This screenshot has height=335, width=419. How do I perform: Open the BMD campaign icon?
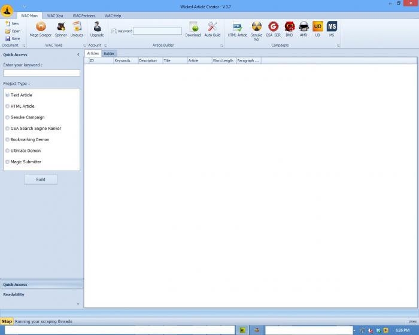(289, 29)
